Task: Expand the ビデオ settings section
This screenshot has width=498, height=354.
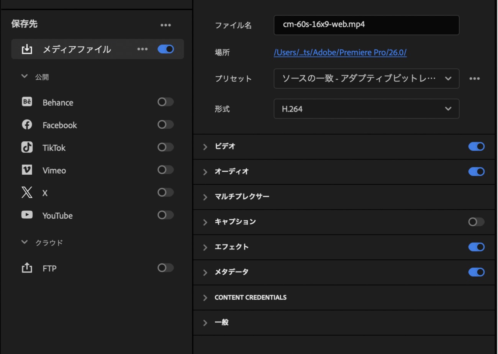Action: [x=205, y=147]
